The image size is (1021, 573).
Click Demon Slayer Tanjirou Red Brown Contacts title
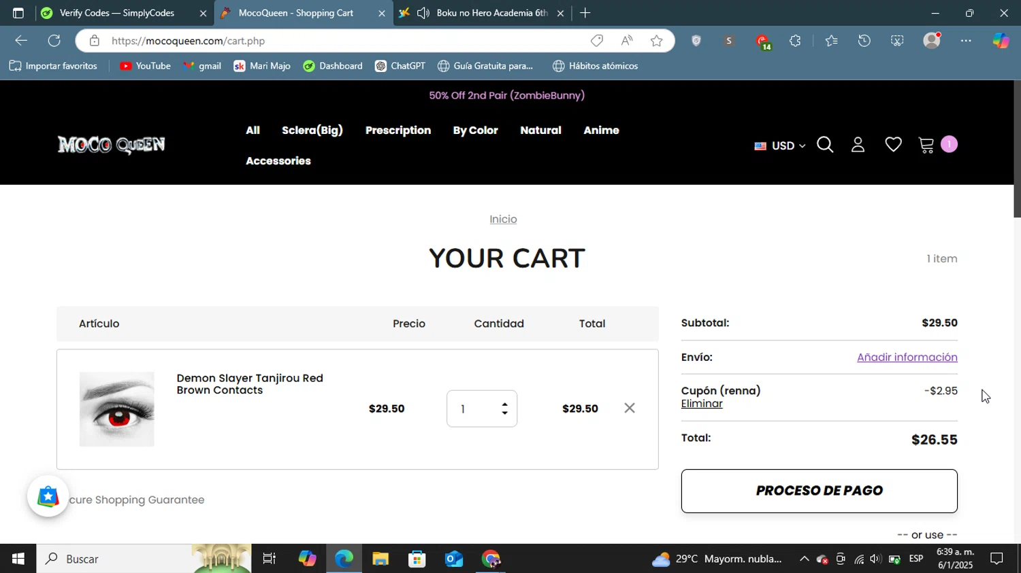(250, 384)
